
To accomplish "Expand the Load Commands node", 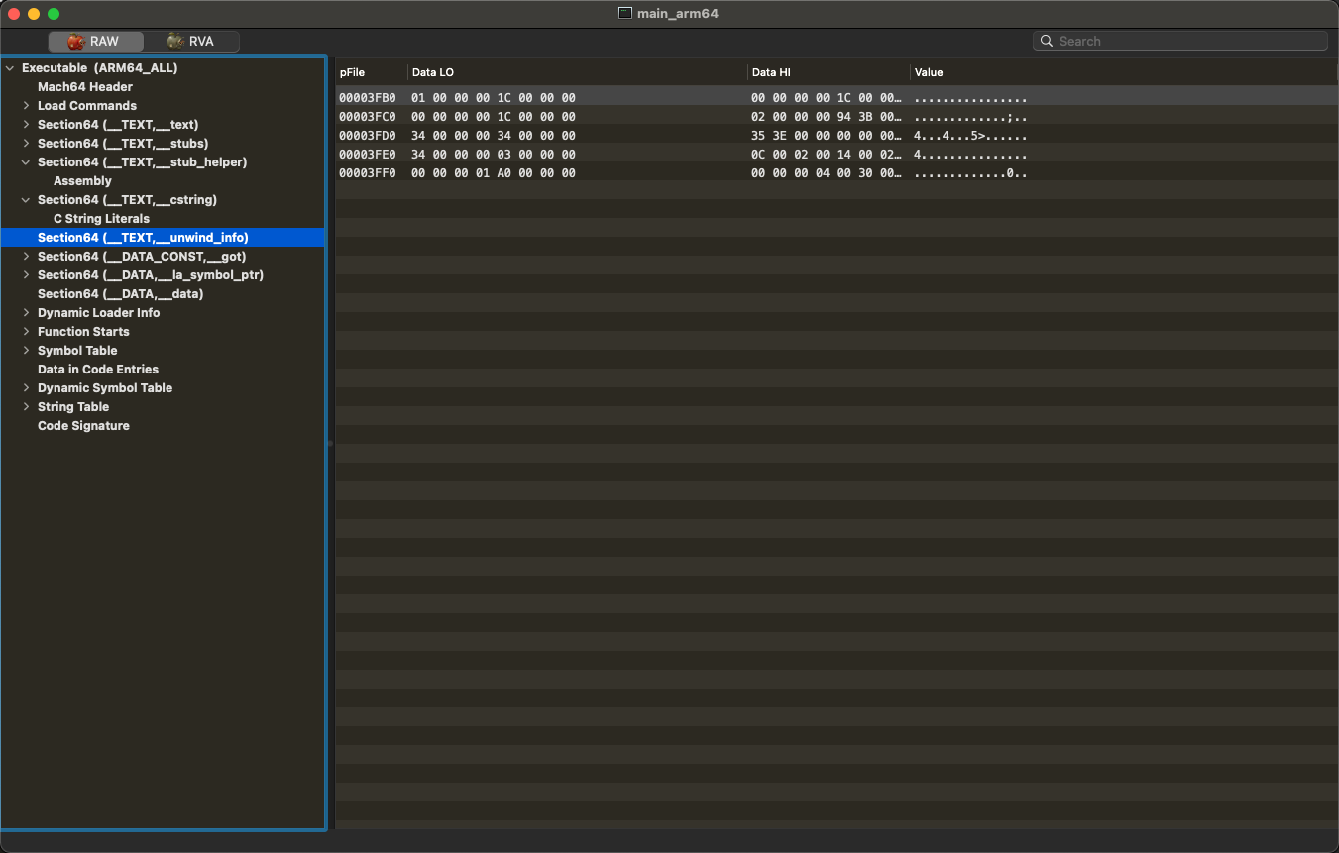I will [26, 106].
